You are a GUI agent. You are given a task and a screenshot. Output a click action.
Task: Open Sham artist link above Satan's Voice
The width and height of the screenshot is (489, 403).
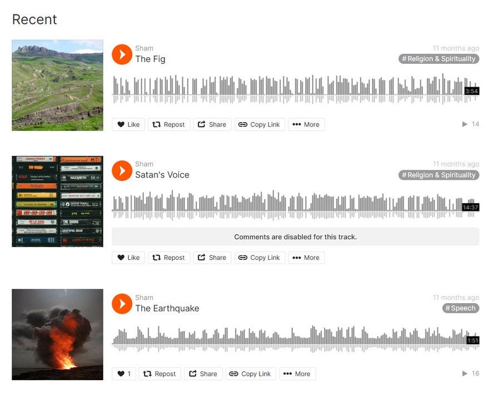click(144, 164)
